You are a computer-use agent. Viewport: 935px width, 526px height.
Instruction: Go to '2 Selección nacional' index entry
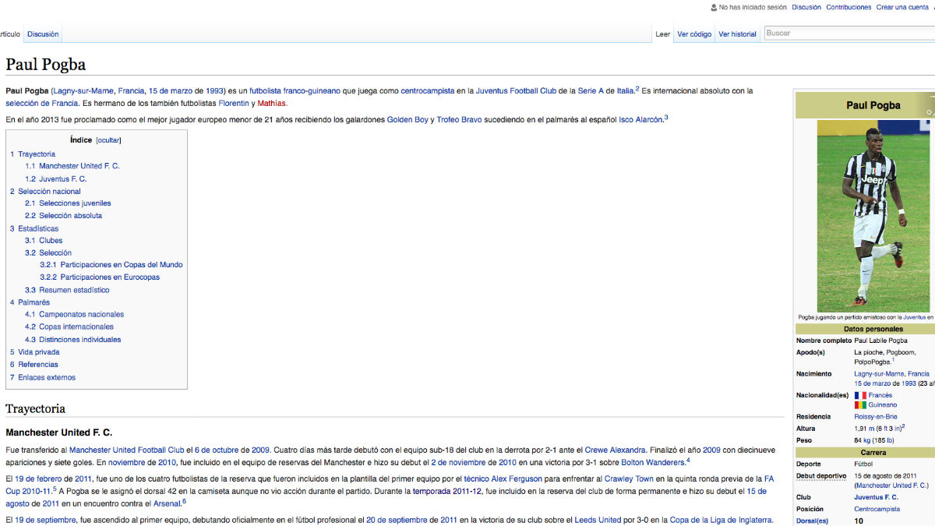pos(45,192)
